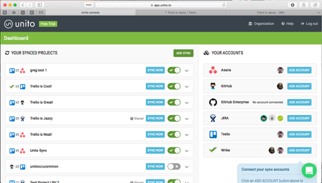Disable auto-sync for greg test 1
The height and width of the screenshot is (183, 322).
(174, 70)
